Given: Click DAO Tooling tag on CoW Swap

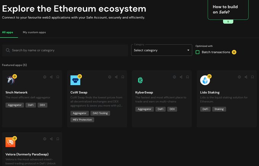Looking at the screenshot, I should tap(100, 113).
